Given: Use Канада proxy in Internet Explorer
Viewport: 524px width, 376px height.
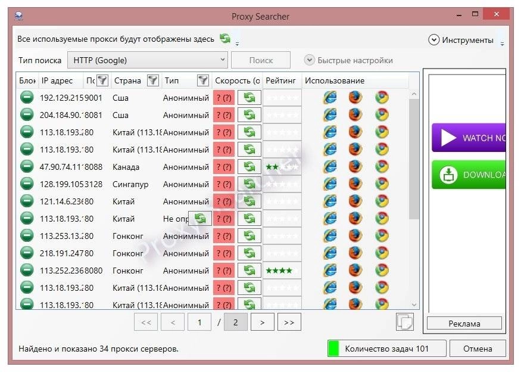Looking at the screenshot, I should point(330,167).
